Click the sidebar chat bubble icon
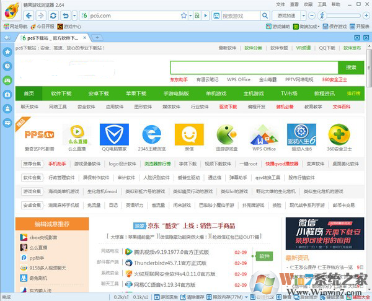The height and width of the screenshot is (301, 372). pyautogui.click(x=7, y=123)
